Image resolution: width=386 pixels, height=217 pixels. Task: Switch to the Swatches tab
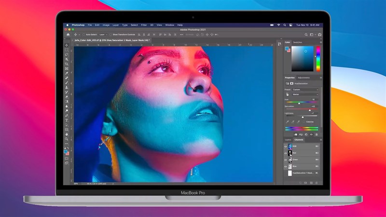(x=298, y=42)
